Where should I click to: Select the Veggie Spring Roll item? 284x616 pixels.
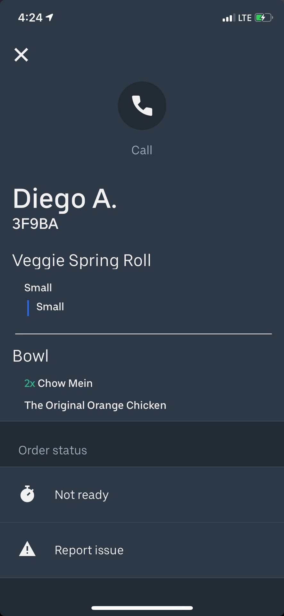tap(82, 260)
